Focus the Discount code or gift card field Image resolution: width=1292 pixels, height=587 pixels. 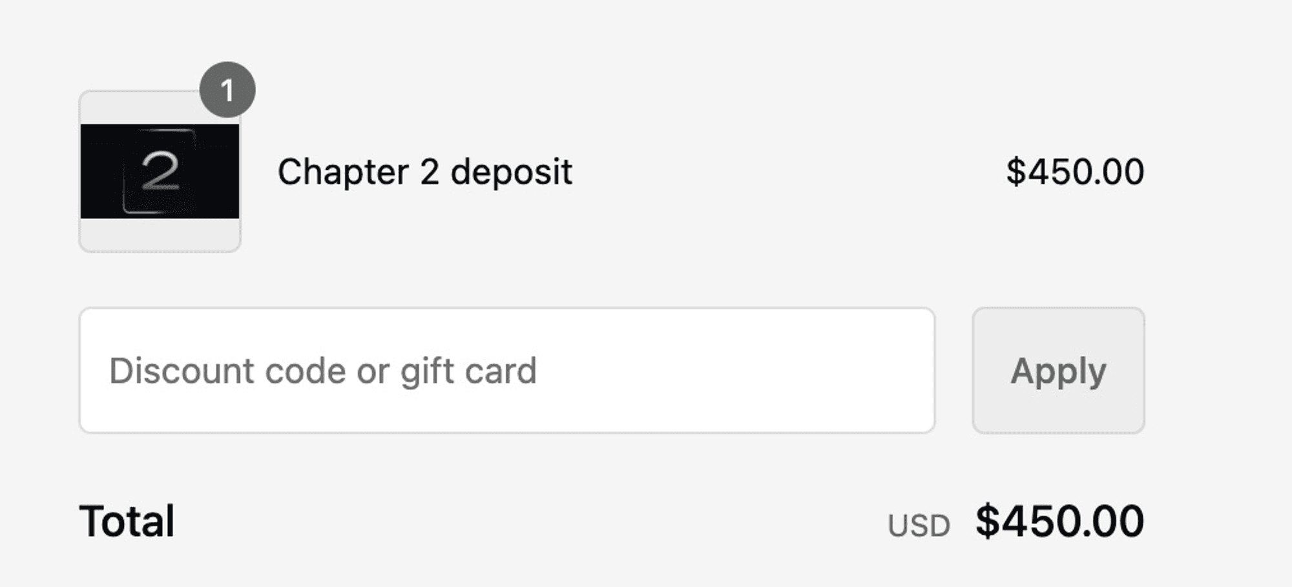[507, 370]
